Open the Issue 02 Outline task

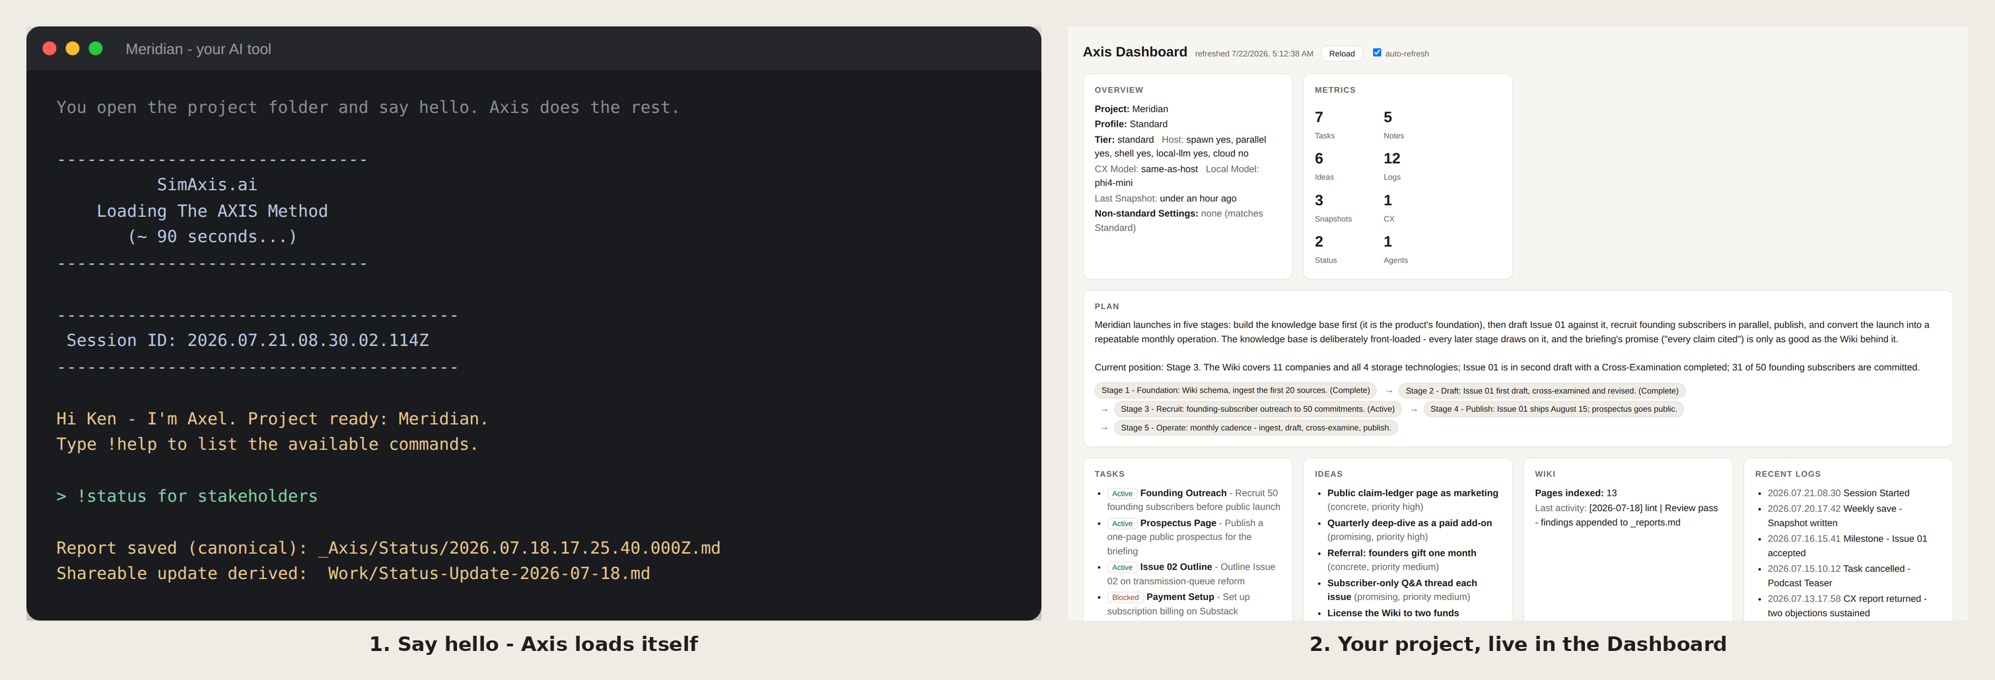point(1175,567)
